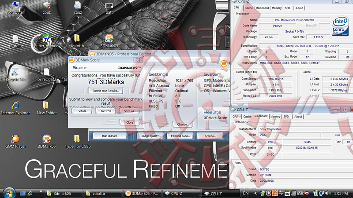Select Memory tab in lower CPU-Z window
This screenshot has width=353, height=198.
pyautogui.click(x=275, y=117)
